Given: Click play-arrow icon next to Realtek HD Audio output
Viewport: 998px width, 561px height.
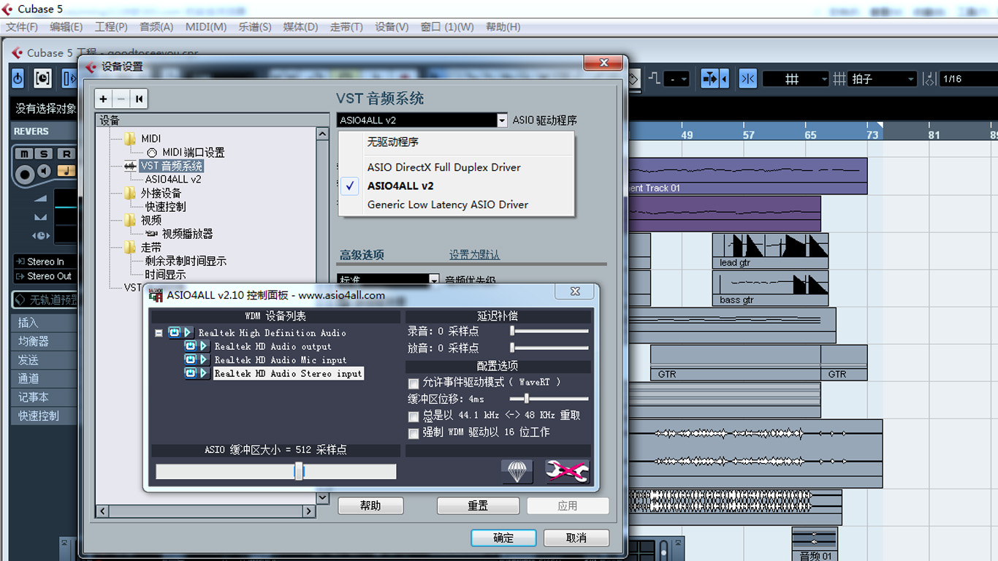Looking at the screenshot, I should 204,346.
